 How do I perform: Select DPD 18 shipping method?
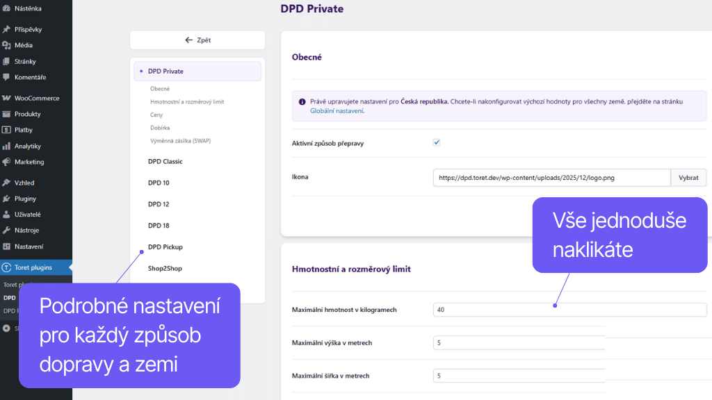[159, 226]
